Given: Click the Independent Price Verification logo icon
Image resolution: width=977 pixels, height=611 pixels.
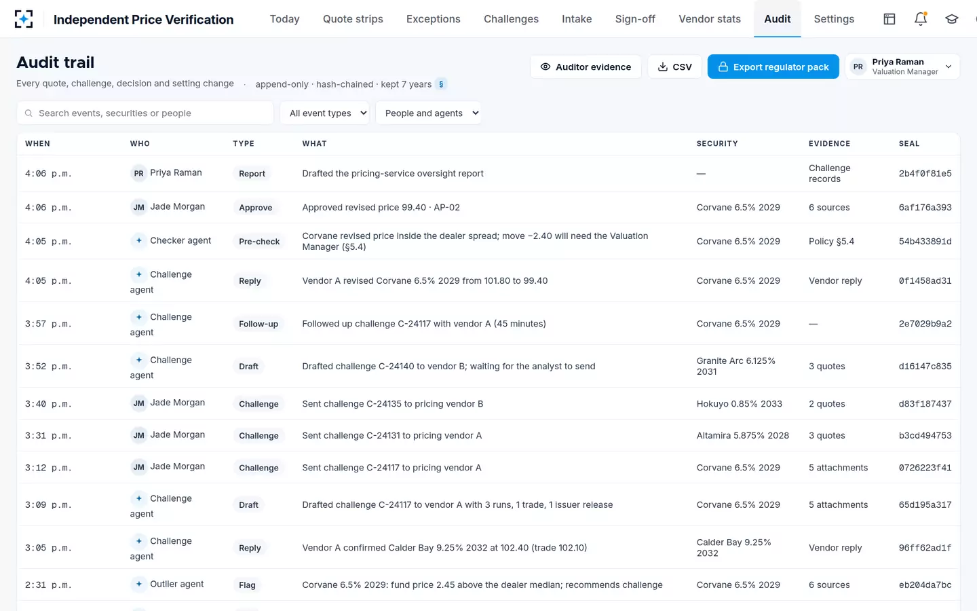Looking at the screenshot, I should pos(24,19).
